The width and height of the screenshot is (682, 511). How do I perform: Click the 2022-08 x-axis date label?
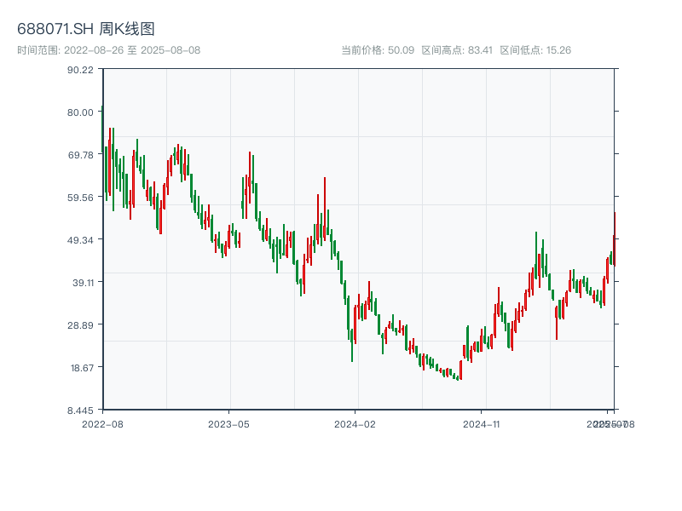click(102, 423)
